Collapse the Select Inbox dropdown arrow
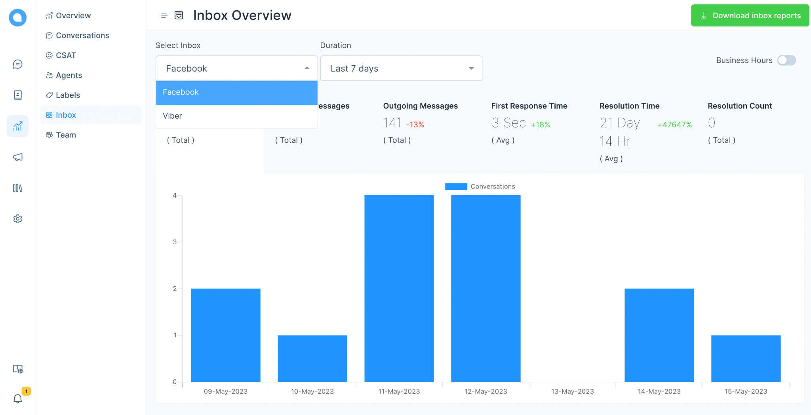Screen dimensions: 811x415 (307, 68)
